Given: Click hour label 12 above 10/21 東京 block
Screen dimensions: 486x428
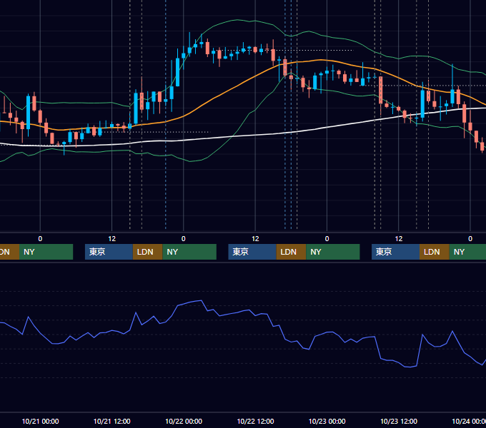Looking at the screenshot, I should point(112,239).
